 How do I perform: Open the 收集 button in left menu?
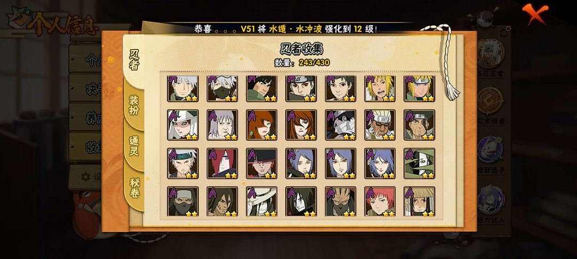point(85,147)
